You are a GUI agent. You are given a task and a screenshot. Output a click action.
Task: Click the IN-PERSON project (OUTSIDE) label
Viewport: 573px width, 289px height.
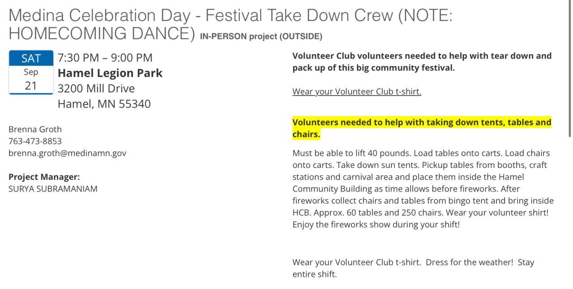pyautogui.click(x=261, y=37)
